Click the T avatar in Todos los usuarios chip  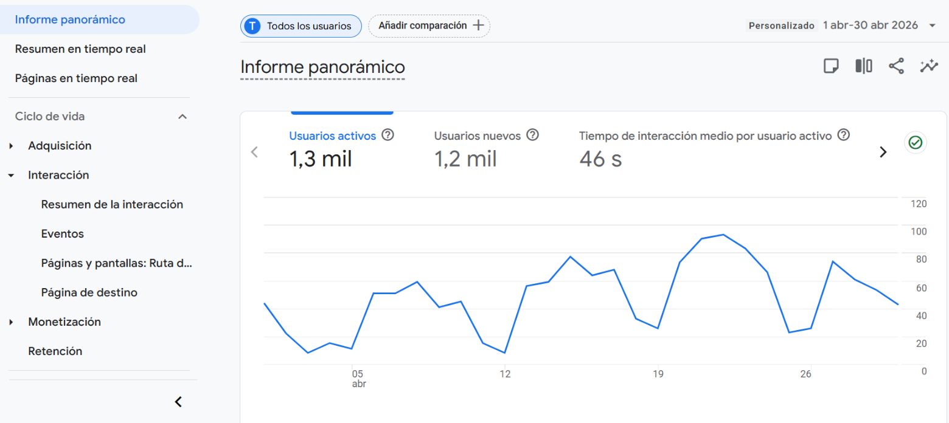point(252,26)
